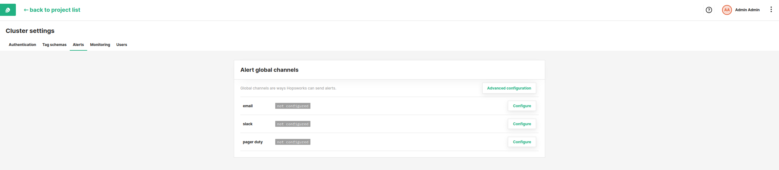Click the AA user avatar
This screenshot has height=170, width=779.
point(727,10)
